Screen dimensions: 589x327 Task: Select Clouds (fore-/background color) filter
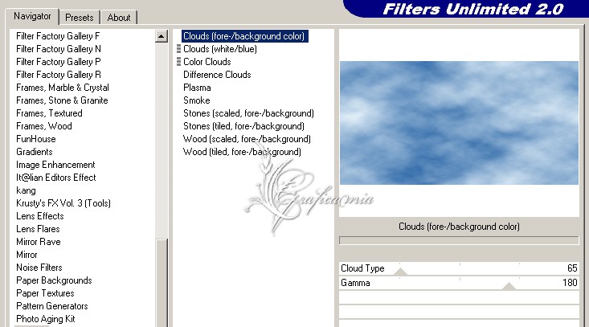(x=244, y=36)
